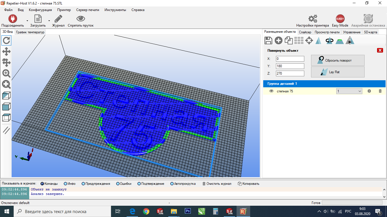Select the Zoom in magnifier tool

(x=6, y=73)
